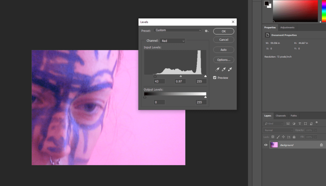Expand the Kind layer filter dropdown
Viewport: 326px width, 186px height.
click(274, 123)
